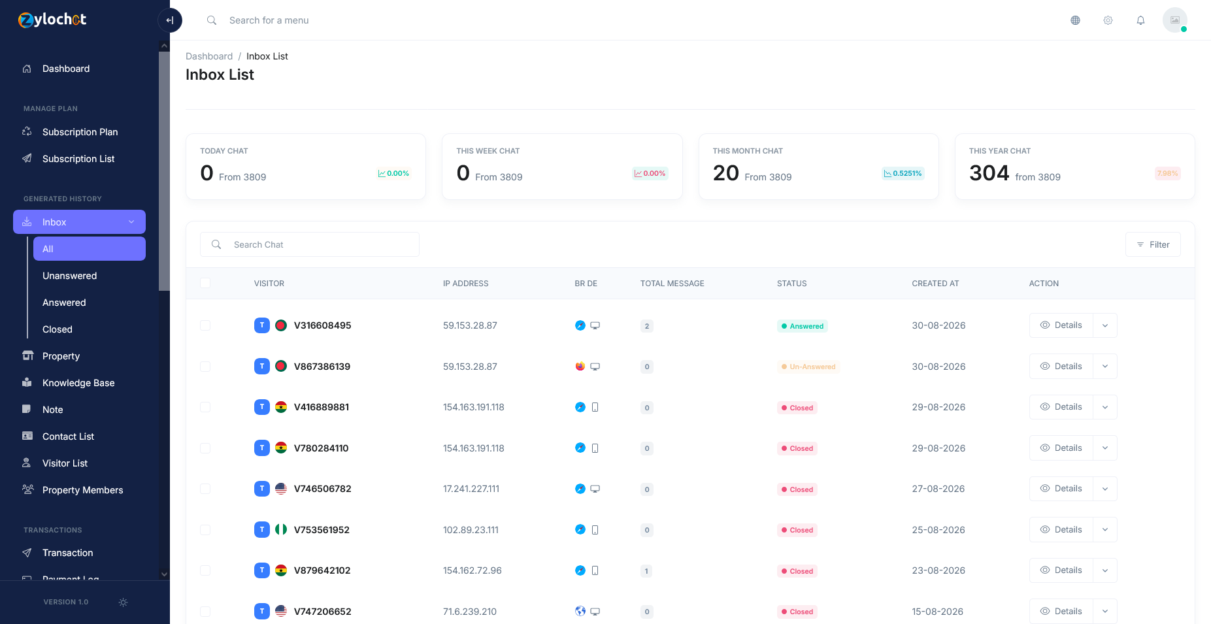Click the Filter button
1211x624 pixels.
[1153, 244]
